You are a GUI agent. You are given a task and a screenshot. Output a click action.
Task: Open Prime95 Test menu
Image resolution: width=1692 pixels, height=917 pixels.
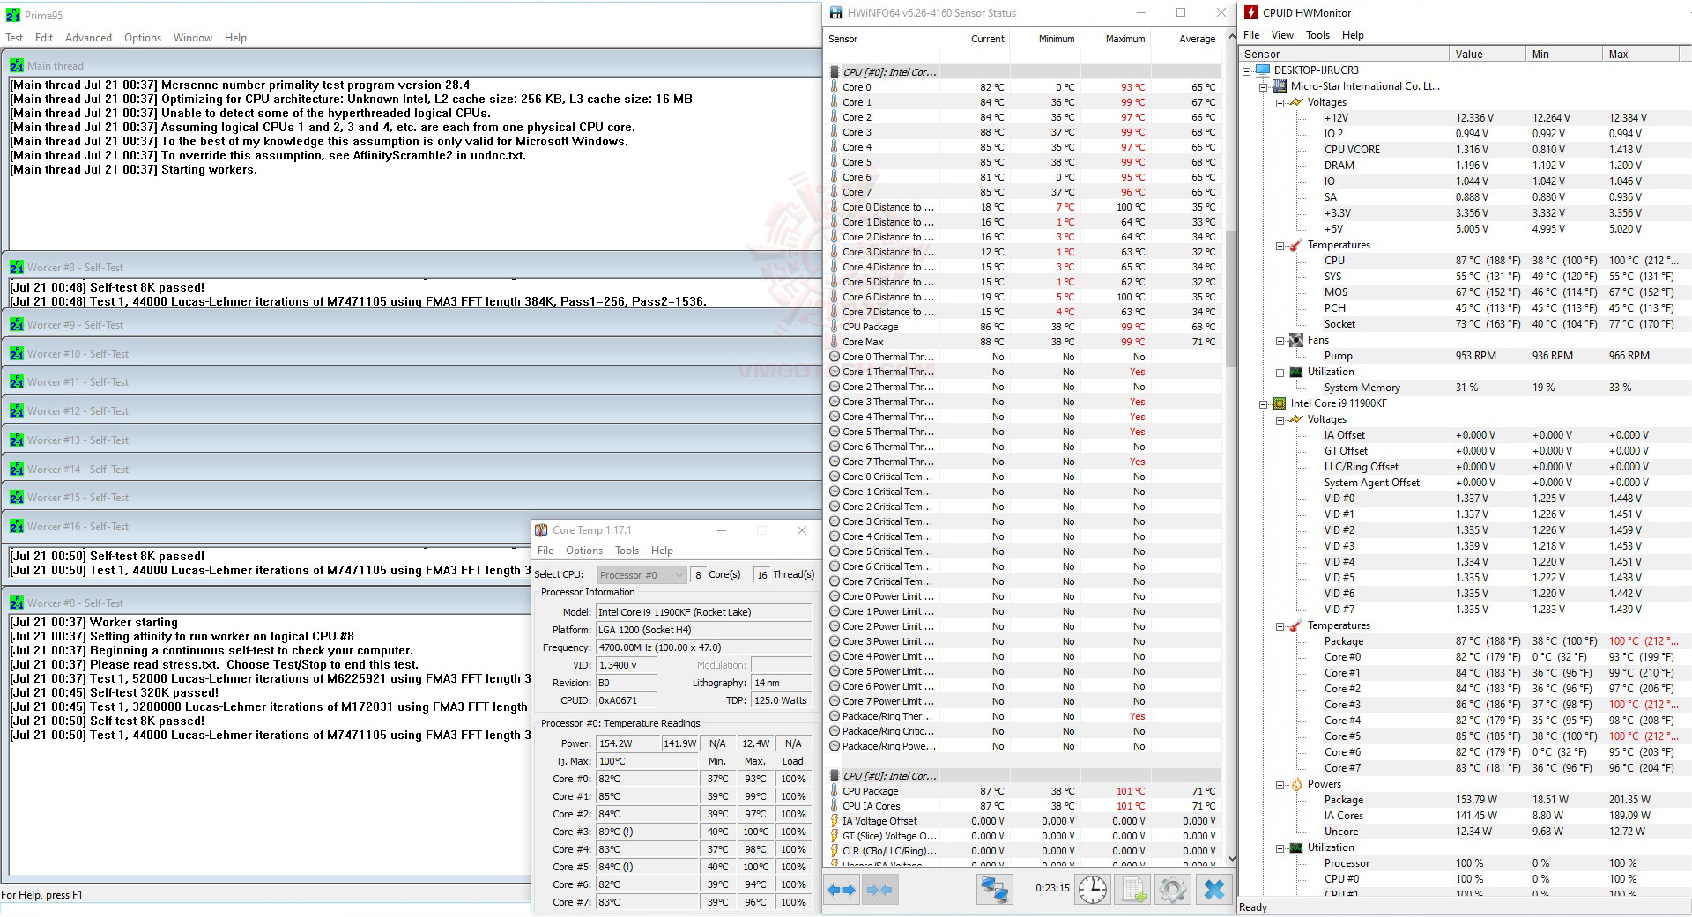point(14,38)
